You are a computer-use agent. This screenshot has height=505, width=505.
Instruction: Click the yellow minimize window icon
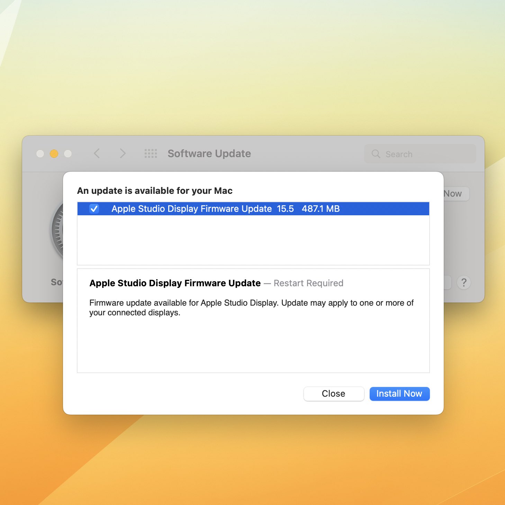[54, 153]
